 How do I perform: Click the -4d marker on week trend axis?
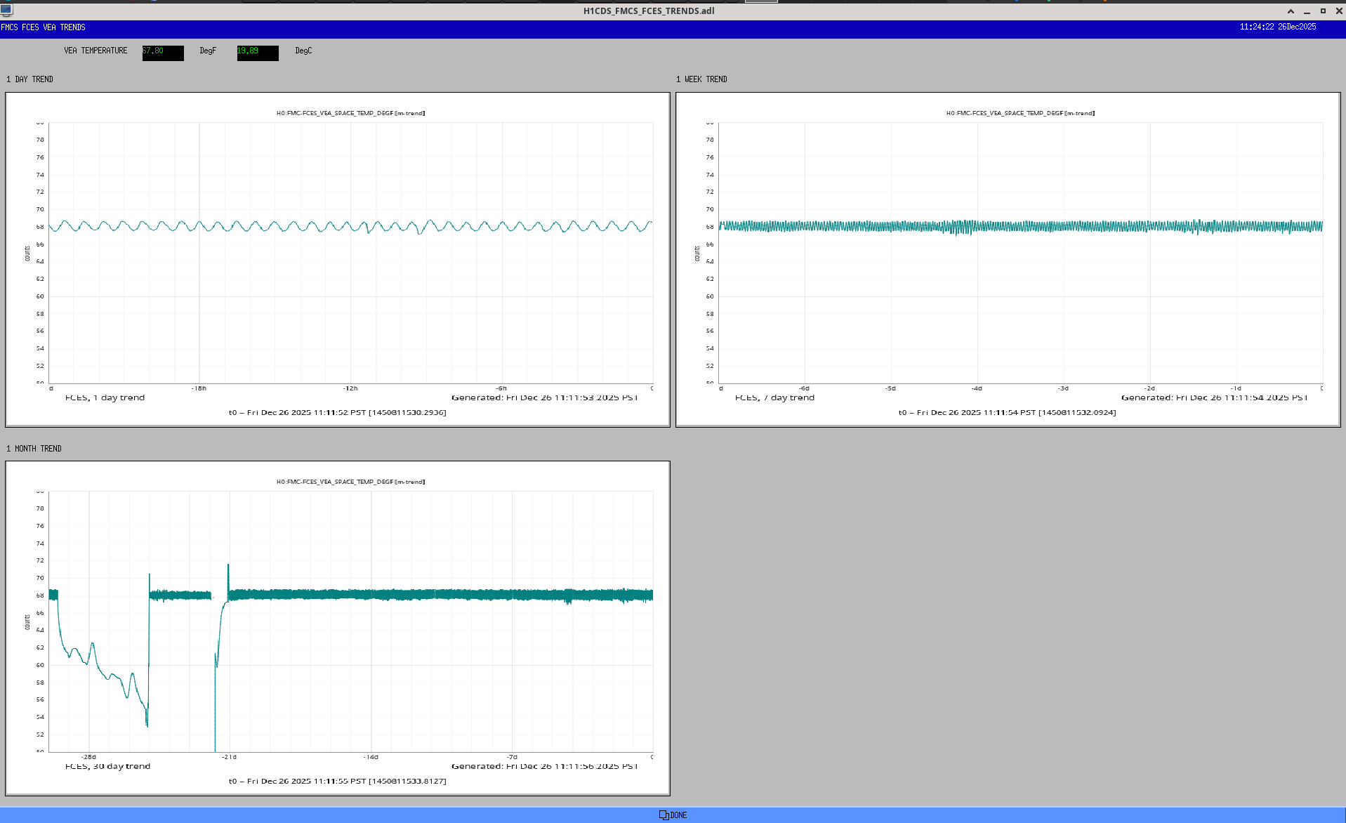(x=977, y=388)
